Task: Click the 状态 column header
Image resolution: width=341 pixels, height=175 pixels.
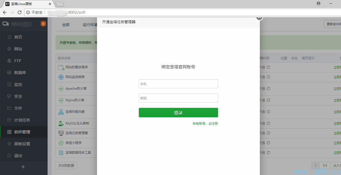Action: click(294, 58)
